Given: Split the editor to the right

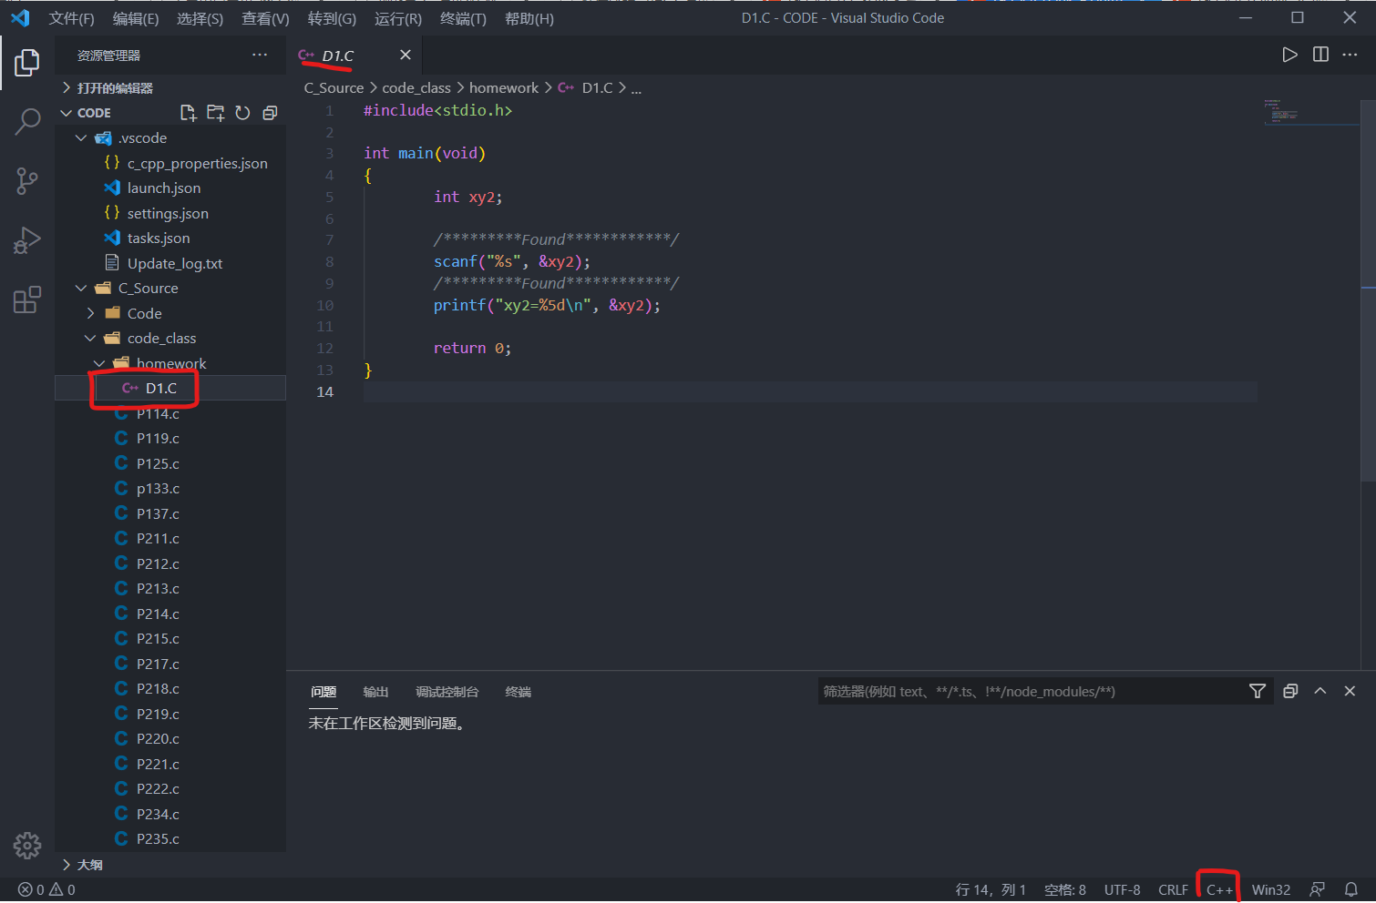Looking at the screenshot, I should click(x=1320, y=55).
